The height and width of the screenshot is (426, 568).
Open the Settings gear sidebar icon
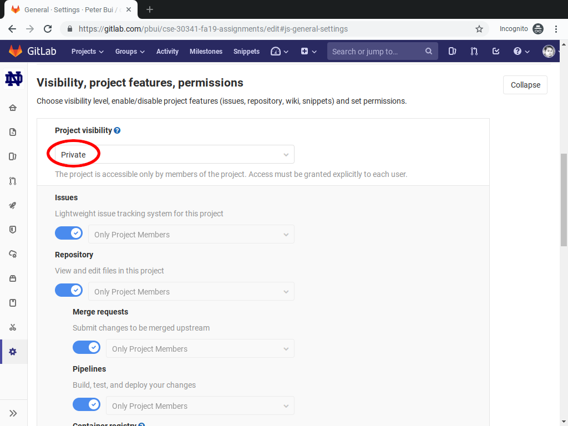(x=13, y=352)
